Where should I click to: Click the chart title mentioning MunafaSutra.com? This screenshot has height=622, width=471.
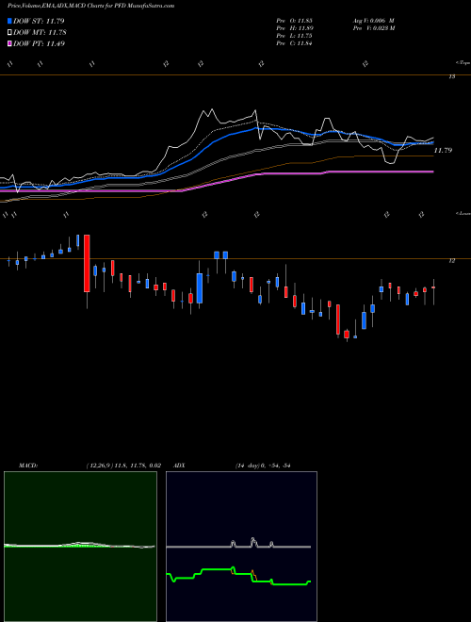[90, 6]
